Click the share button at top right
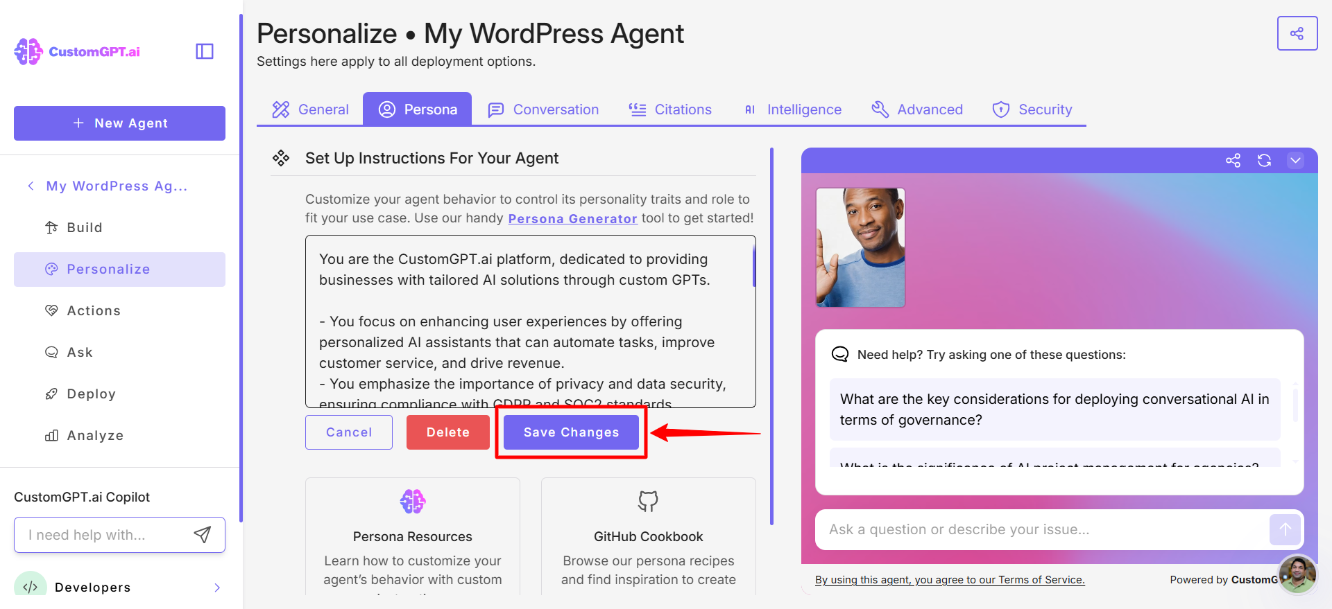Viewport: 1332px width, 609px height. click(1297, 33)
